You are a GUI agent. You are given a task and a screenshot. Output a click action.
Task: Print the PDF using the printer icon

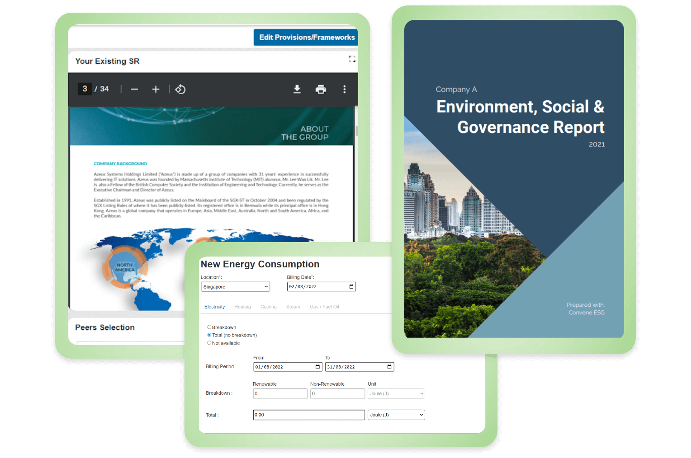pos(321,89)
